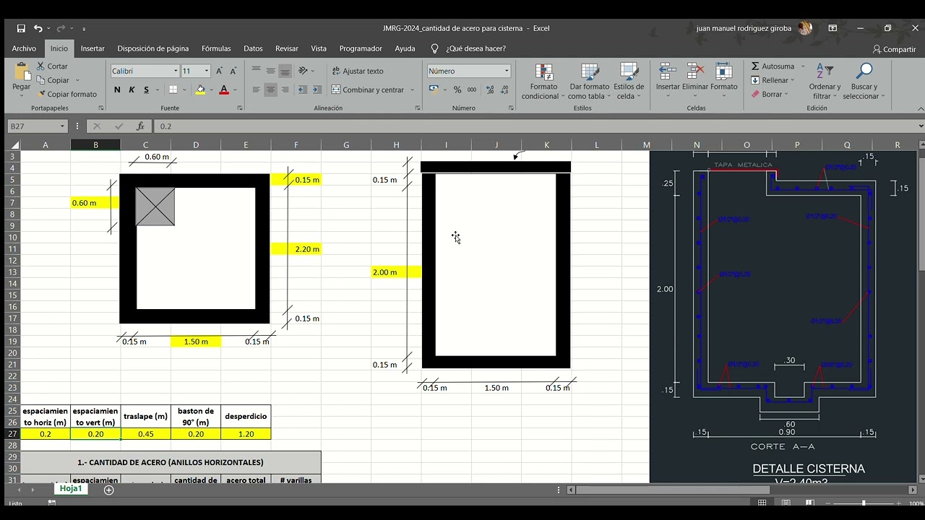Toggle italic K formatting

click(132, 90)
